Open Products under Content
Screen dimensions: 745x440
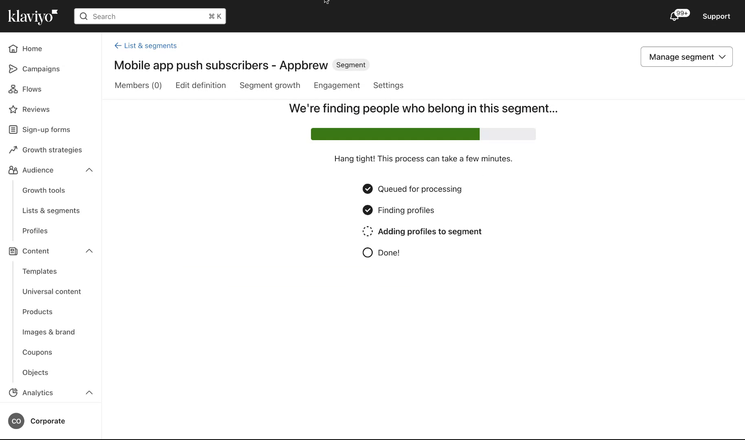click(37, 312)
